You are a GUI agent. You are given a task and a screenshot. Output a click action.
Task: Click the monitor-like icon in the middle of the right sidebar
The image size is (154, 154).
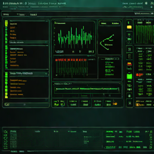click(x=129, y=49)
